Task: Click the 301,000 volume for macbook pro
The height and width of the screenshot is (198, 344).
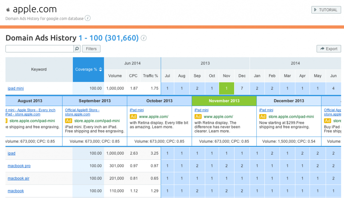Action: pyautogui.click(x=117, y=166)
